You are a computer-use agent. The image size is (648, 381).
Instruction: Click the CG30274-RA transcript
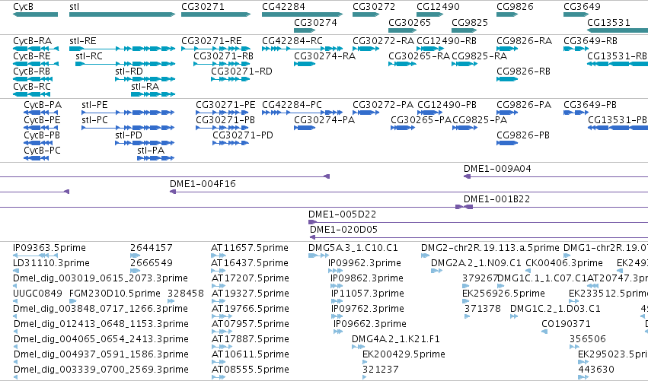click(x=305, y=64)
